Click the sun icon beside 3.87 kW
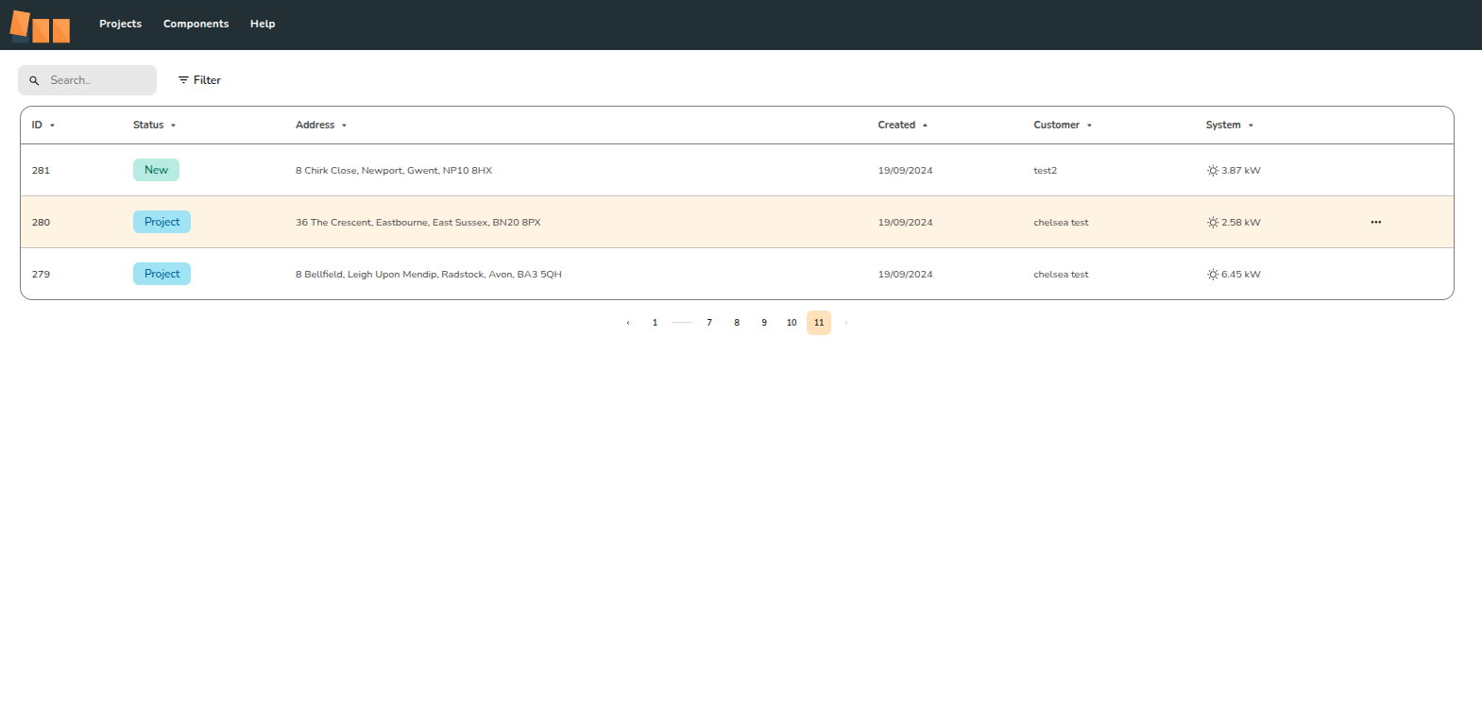This screenshot has height=706, width=1482. 1213,171
